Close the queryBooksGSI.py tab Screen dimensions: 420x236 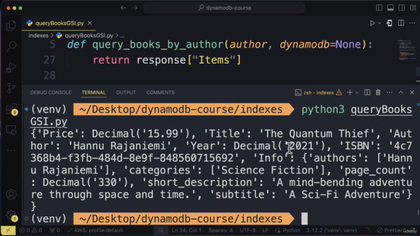click(90, 24)
